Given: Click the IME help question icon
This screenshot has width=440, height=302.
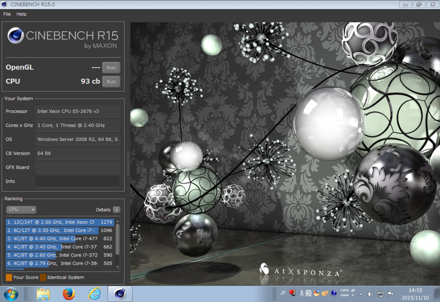Looking at the screenshot, I should coord(333,293).
